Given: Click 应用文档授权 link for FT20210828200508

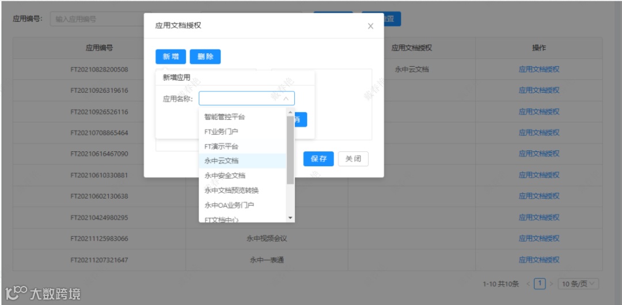Looking at the screenshot, I should click(538, 70).
